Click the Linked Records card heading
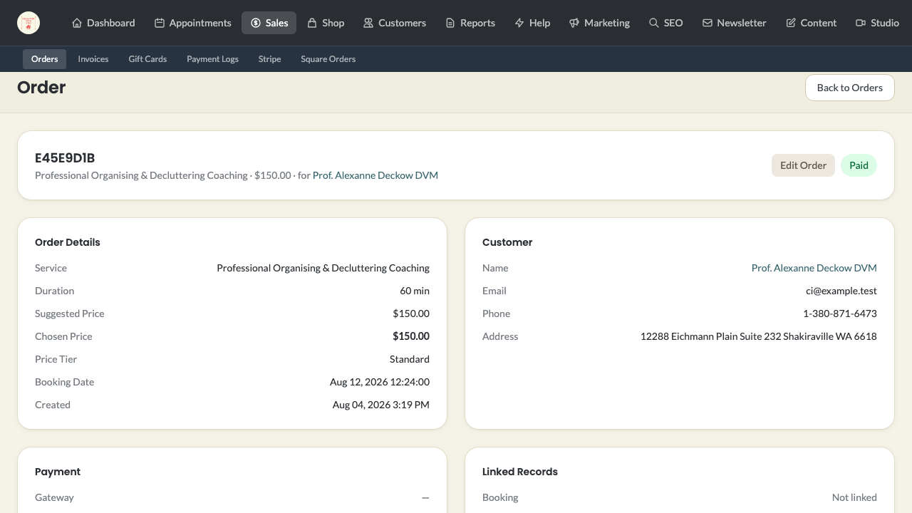This screenshot has width=912, height=513. 520,472
